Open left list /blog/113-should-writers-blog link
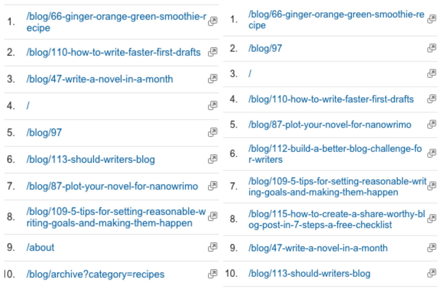The image size is (442, 292). click(x=90, y=159)
